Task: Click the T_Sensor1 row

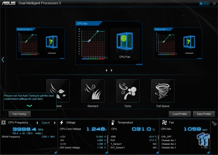Action: (x=134, y=144)
